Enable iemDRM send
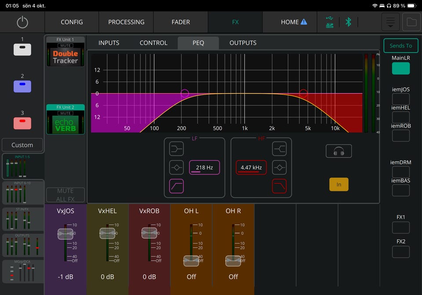The height and width of the screenshot is (295, 422). (x=401, y=172)
